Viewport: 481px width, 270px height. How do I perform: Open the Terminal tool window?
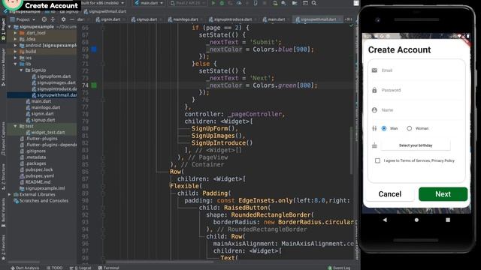tap(108, 268)
